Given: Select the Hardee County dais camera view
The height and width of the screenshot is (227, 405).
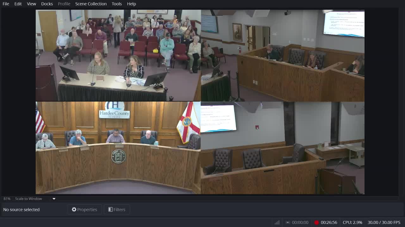Looking at the screenshot, I should coord(118,148).
